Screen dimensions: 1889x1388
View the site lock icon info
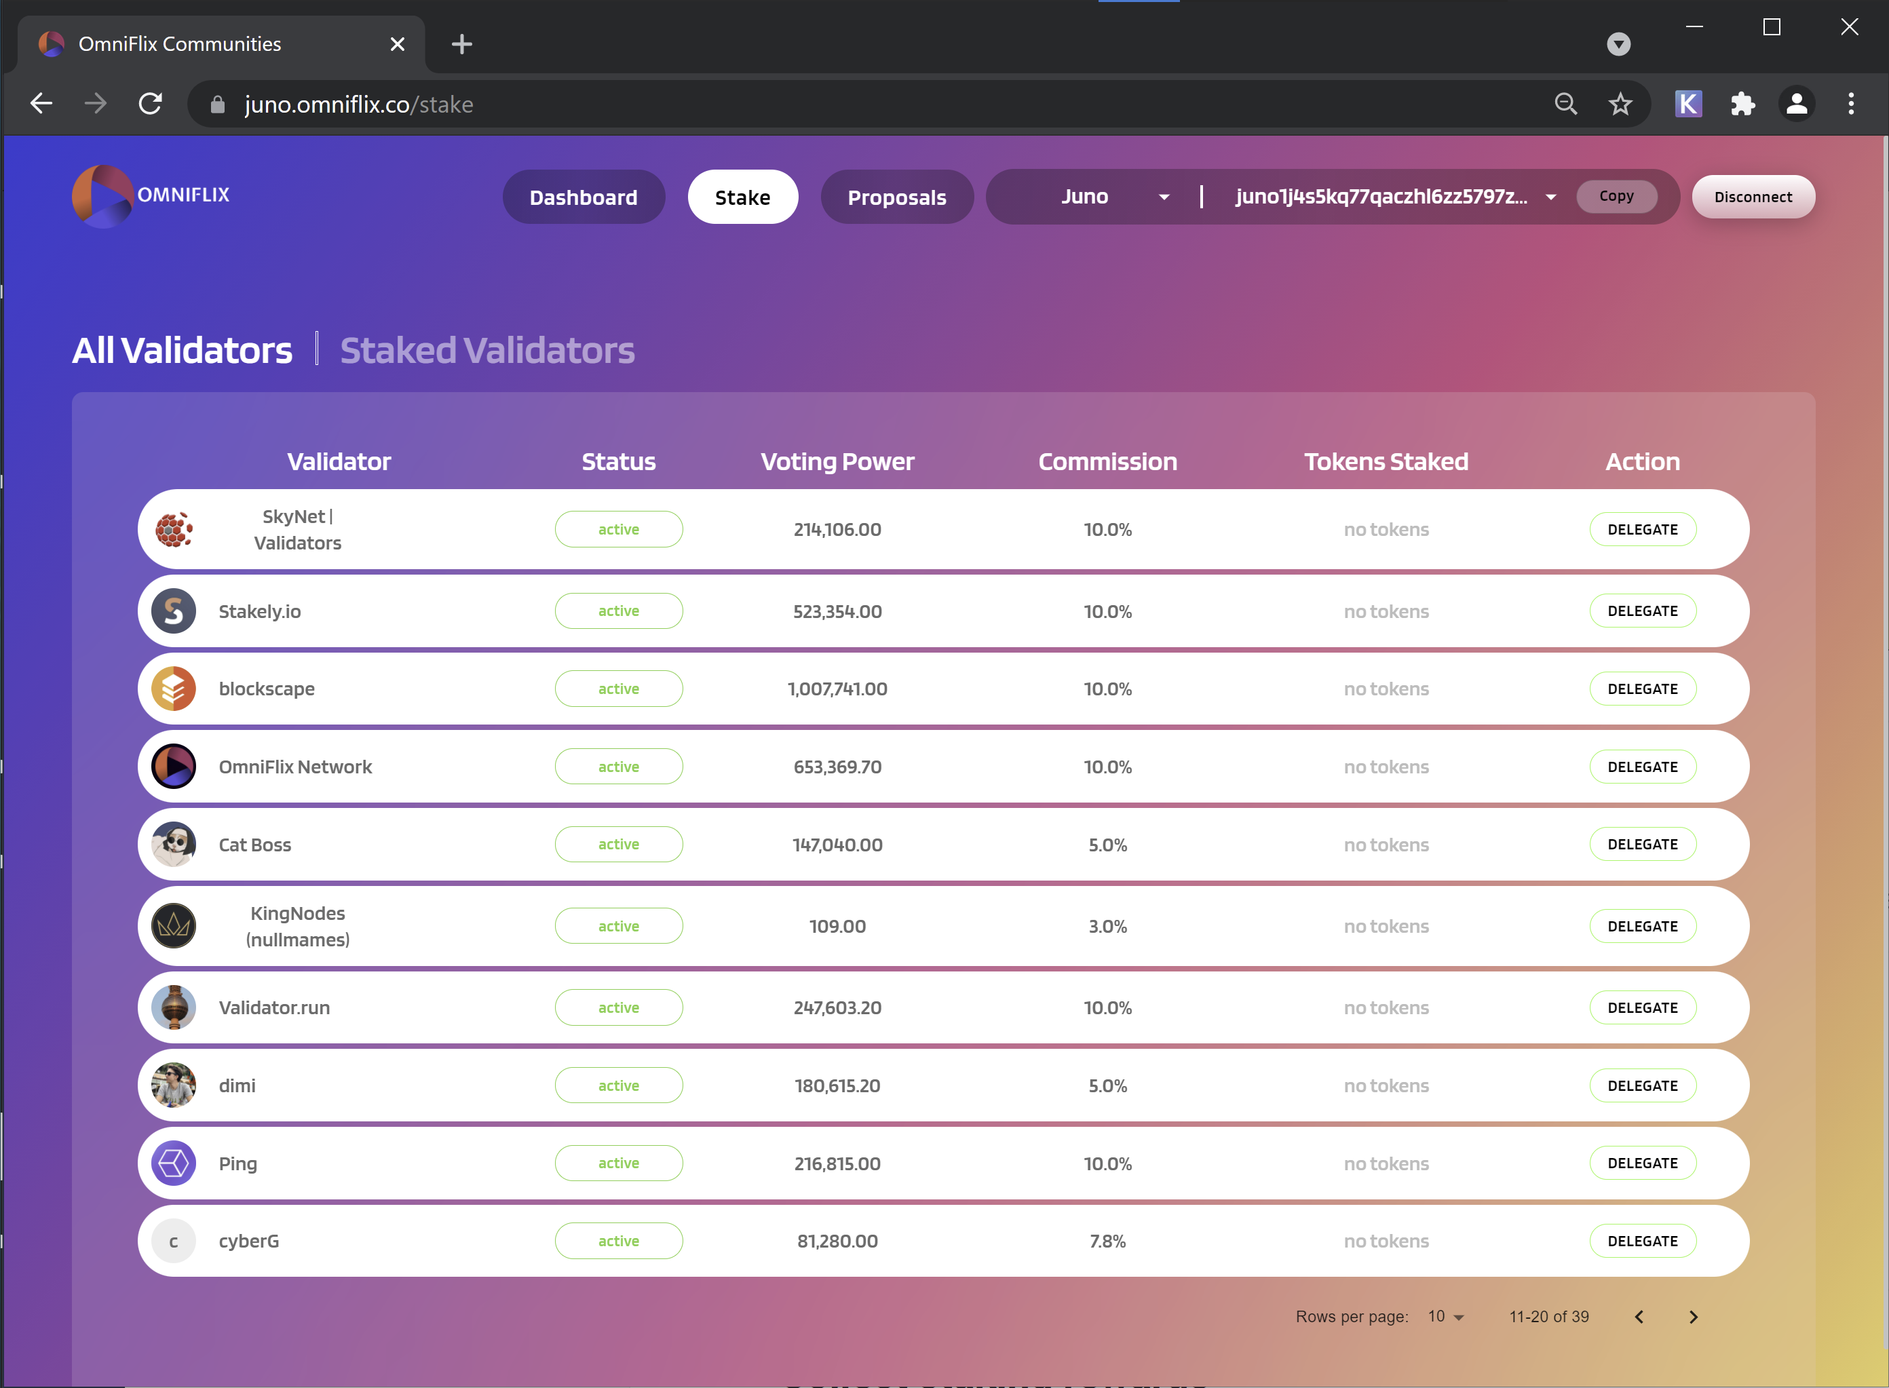pyautogui.click(x=218, y=104)
